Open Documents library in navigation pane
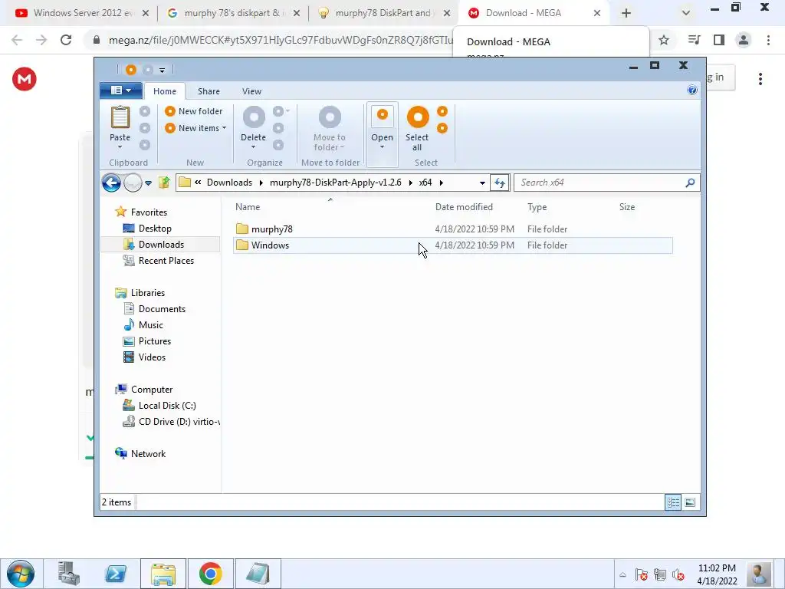 (162, 309)
